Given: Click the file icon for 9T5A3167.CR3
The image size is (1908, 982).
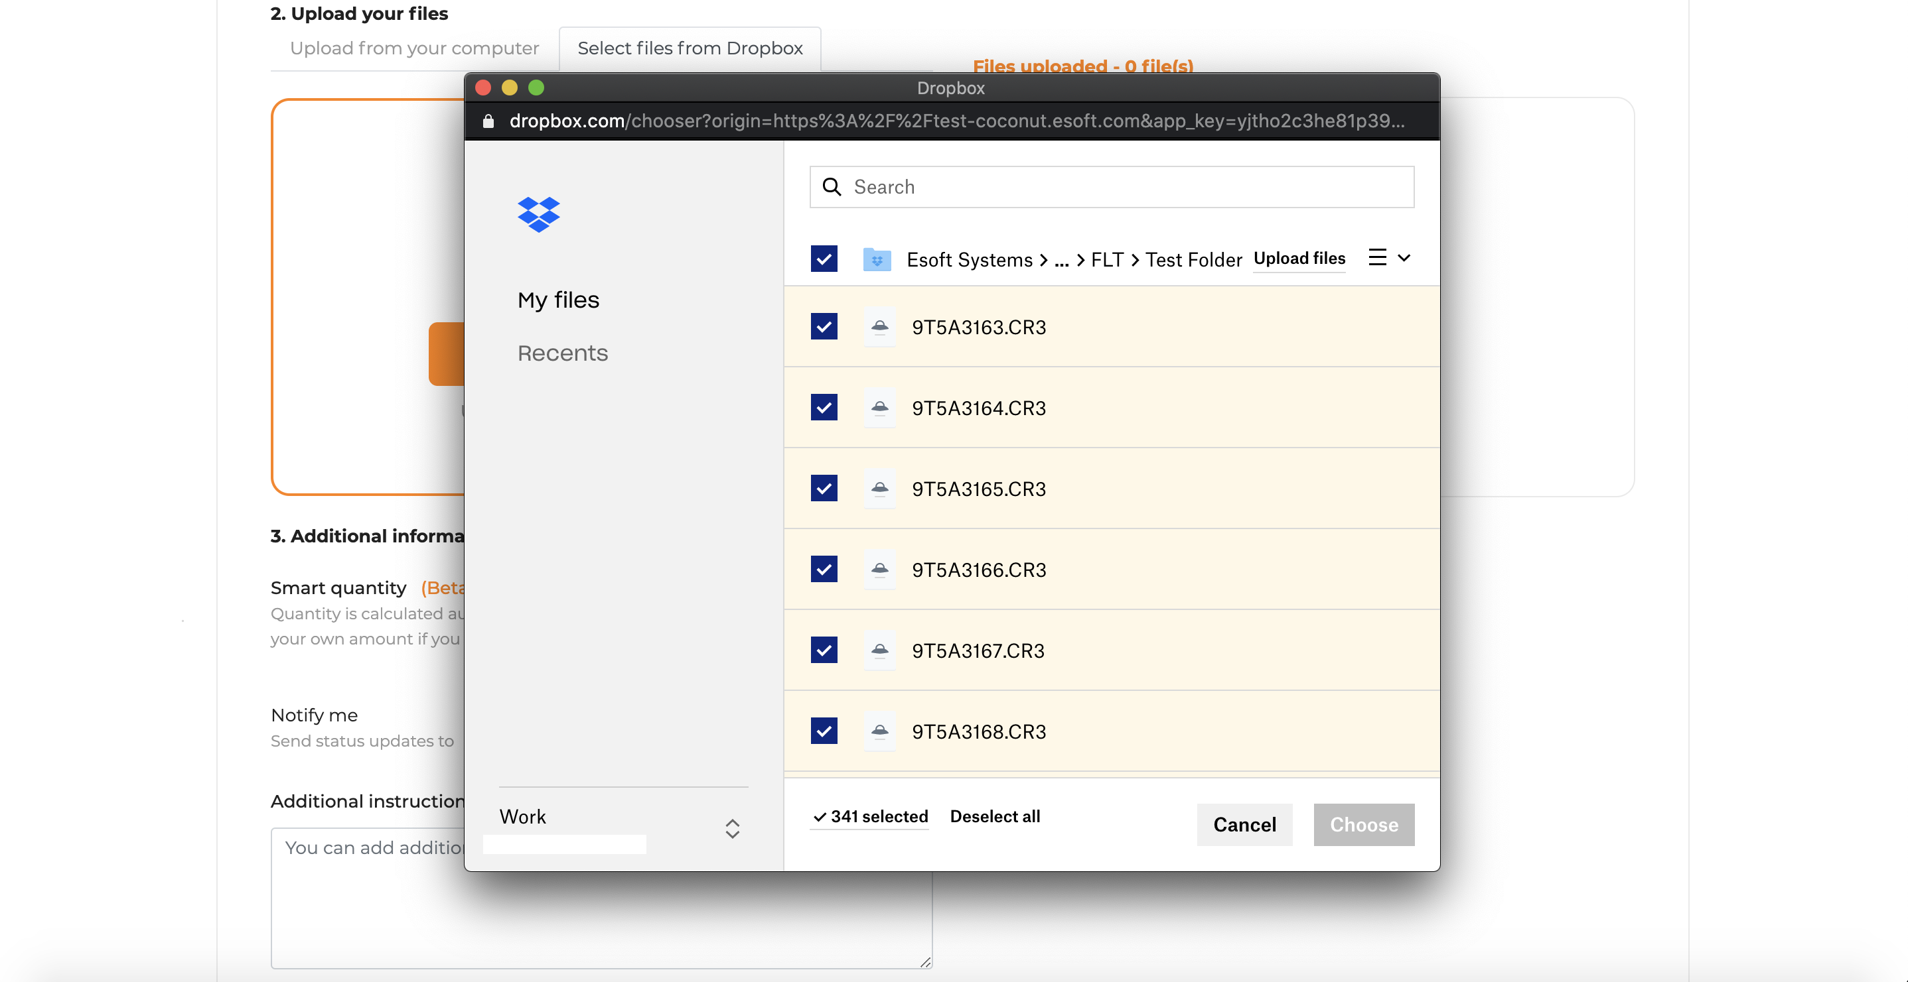Looking at the screenshot, I should (x=879, y=650).
